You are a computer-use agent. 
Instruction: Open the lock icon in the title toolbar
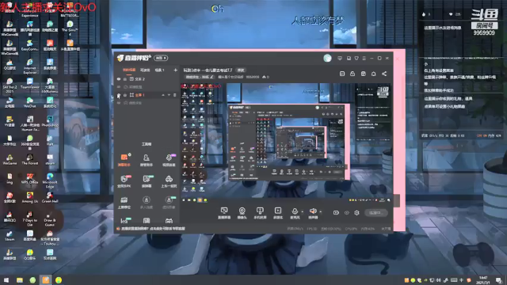pos(353,74)
